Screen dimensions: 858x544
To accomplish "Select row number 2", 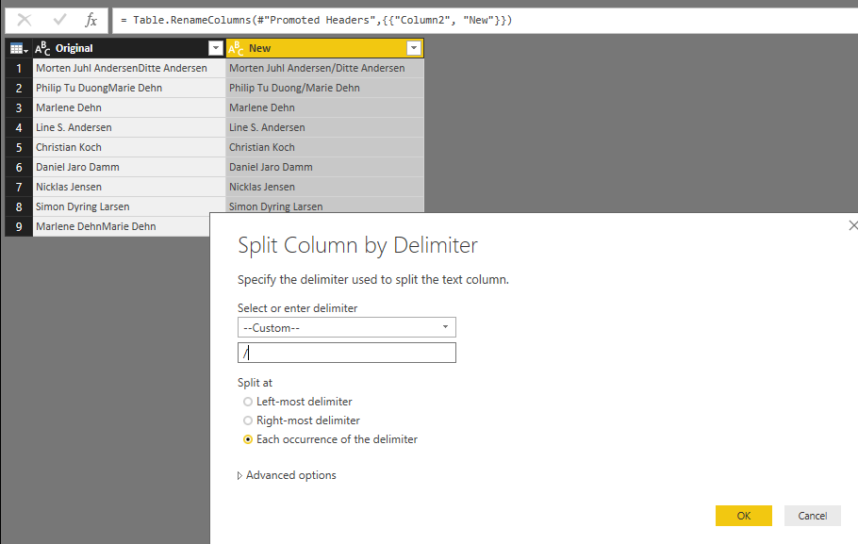I will coord(19,88).
